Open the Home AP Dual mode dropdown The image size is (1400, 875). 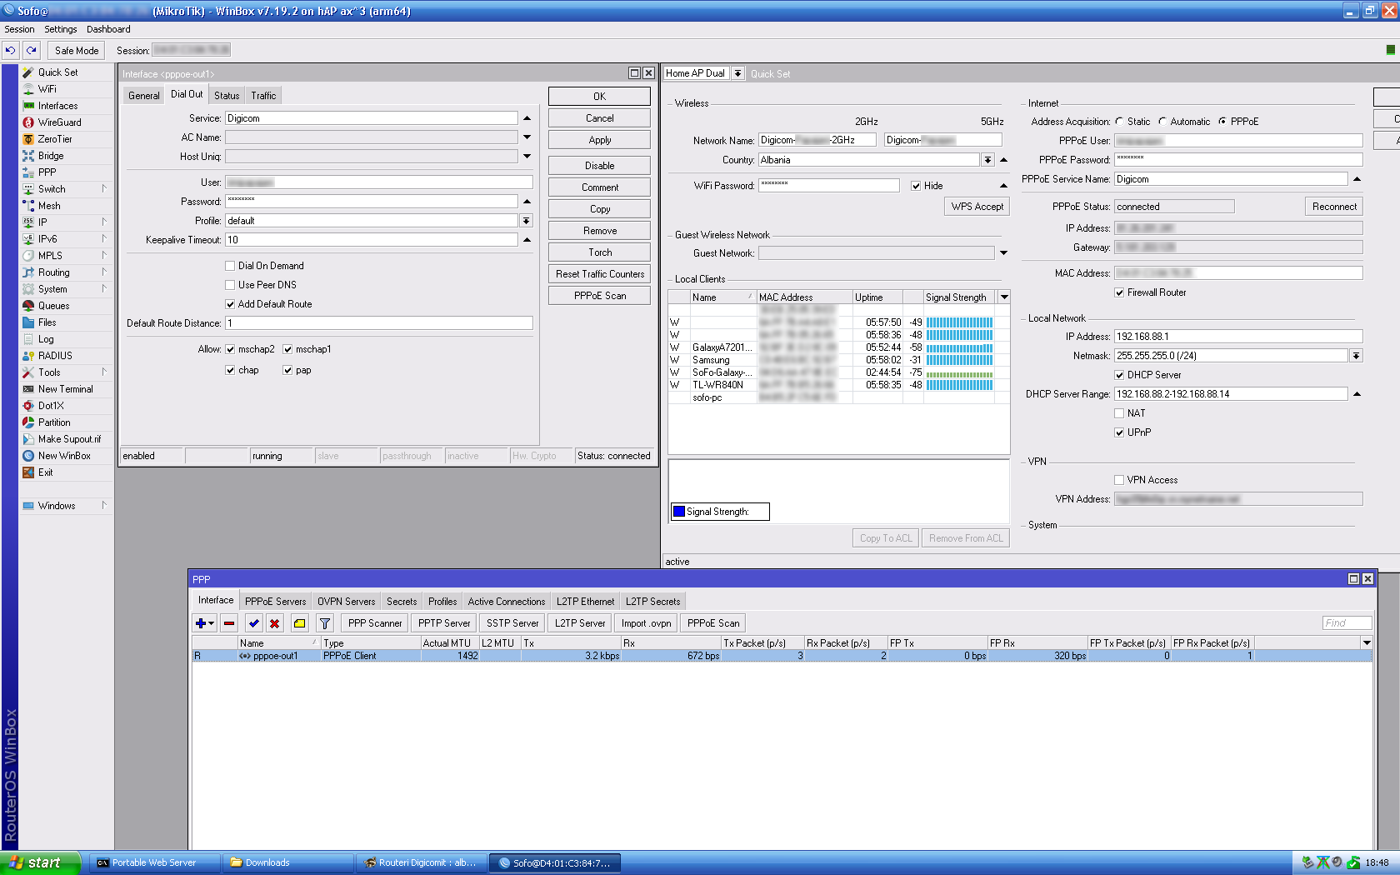(737, 73)
